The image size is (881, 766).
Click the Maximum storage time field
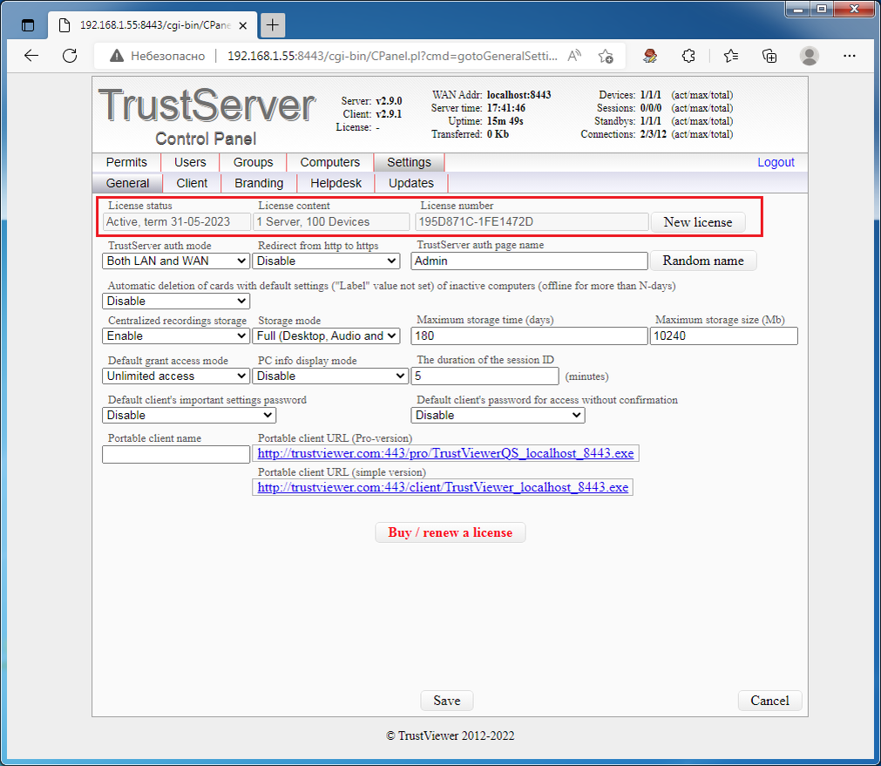click(529, 336)
